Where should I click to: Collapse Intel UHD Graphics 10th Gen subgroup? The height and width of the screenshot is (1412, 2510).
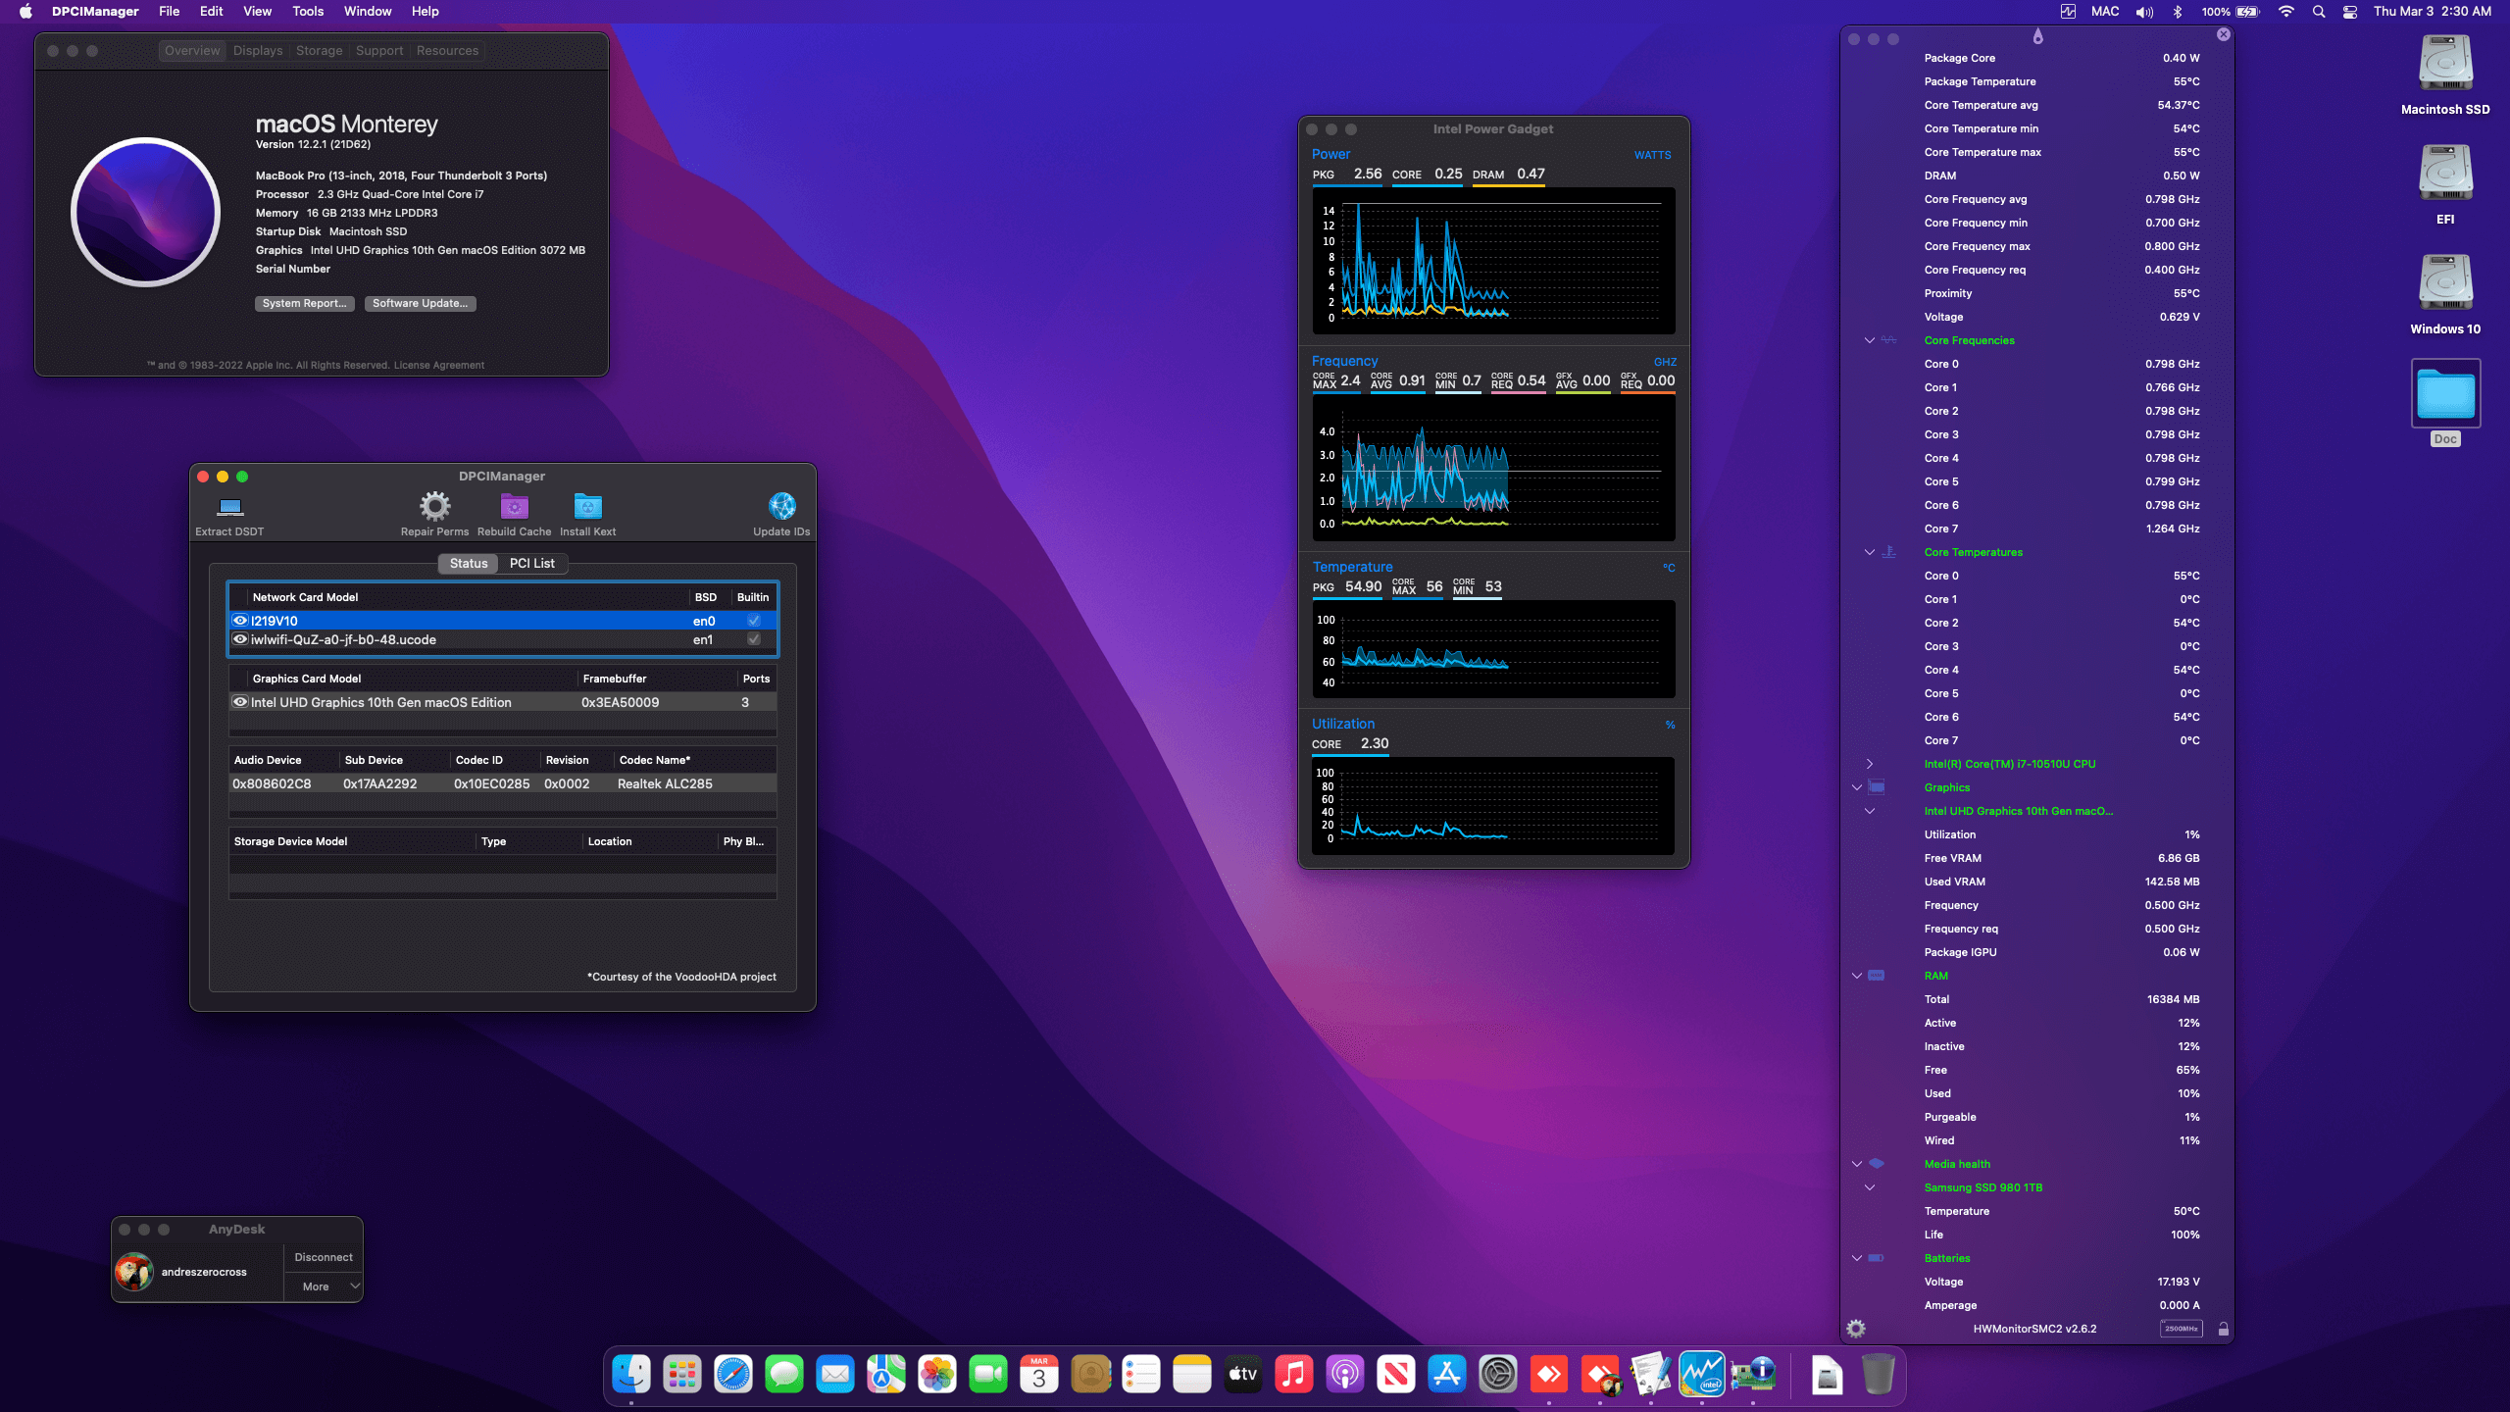tap(1869, 811)
